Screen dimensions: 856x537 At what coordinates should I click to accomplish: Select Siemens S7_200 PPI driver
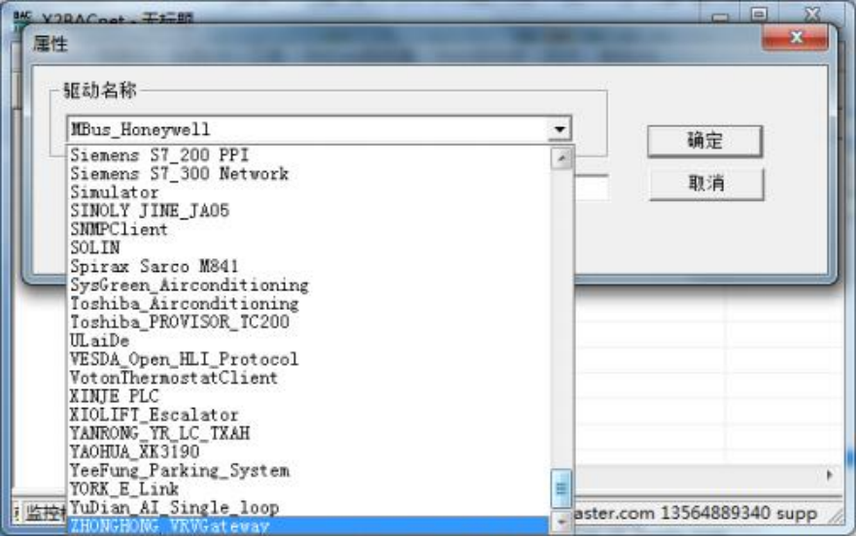tap(308, 155)
